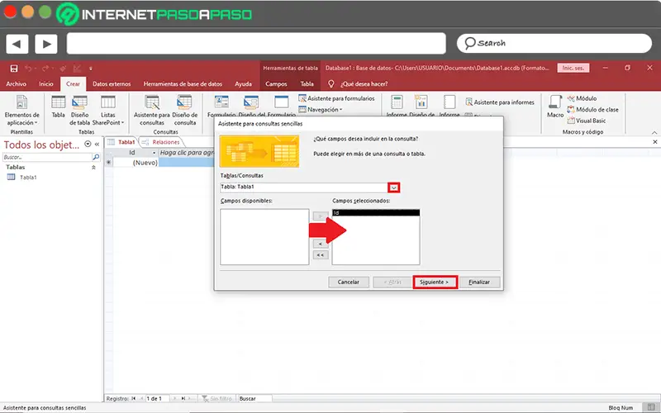
Task: Launch Asistente para consultas
Action: click(152, 111)
